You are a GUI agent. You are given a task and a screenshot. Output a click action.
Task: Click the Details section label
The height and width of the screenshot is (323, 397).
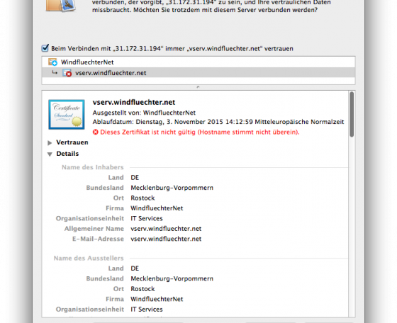pos(67,154)
